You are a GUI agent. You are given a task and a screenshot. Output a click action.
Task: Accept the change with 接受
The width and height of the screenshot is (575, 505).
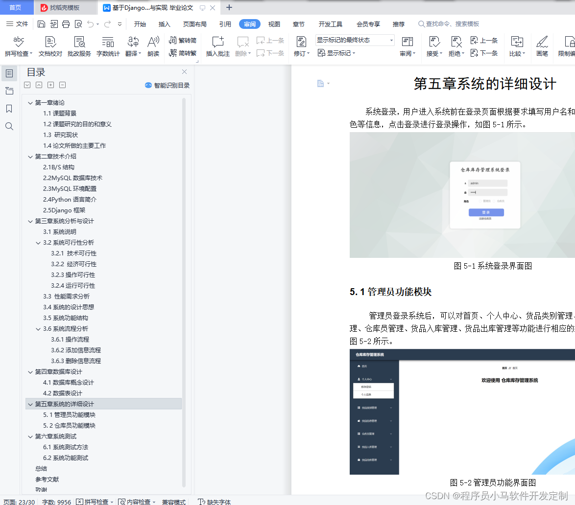coord(433,46)
